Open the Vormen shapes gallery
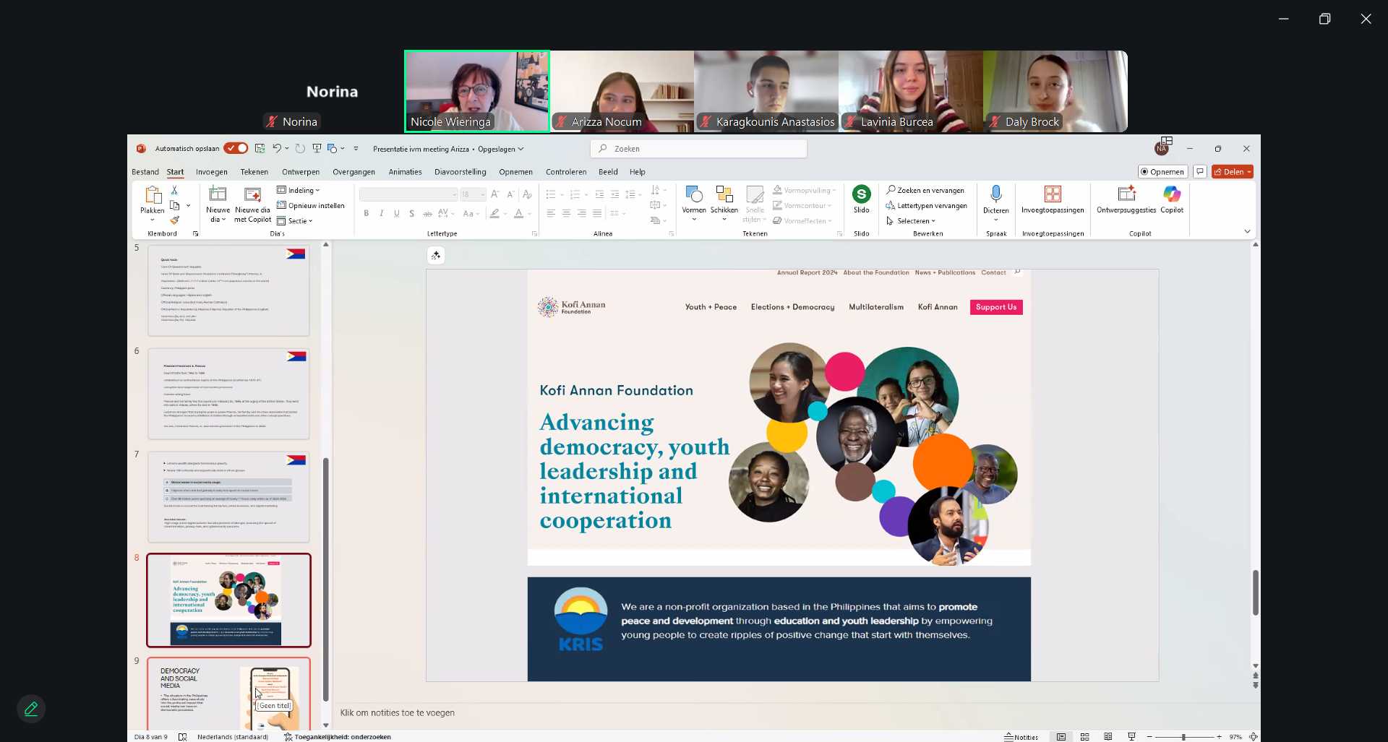This screenshot has width=1388, height=742. pos(693,194)
